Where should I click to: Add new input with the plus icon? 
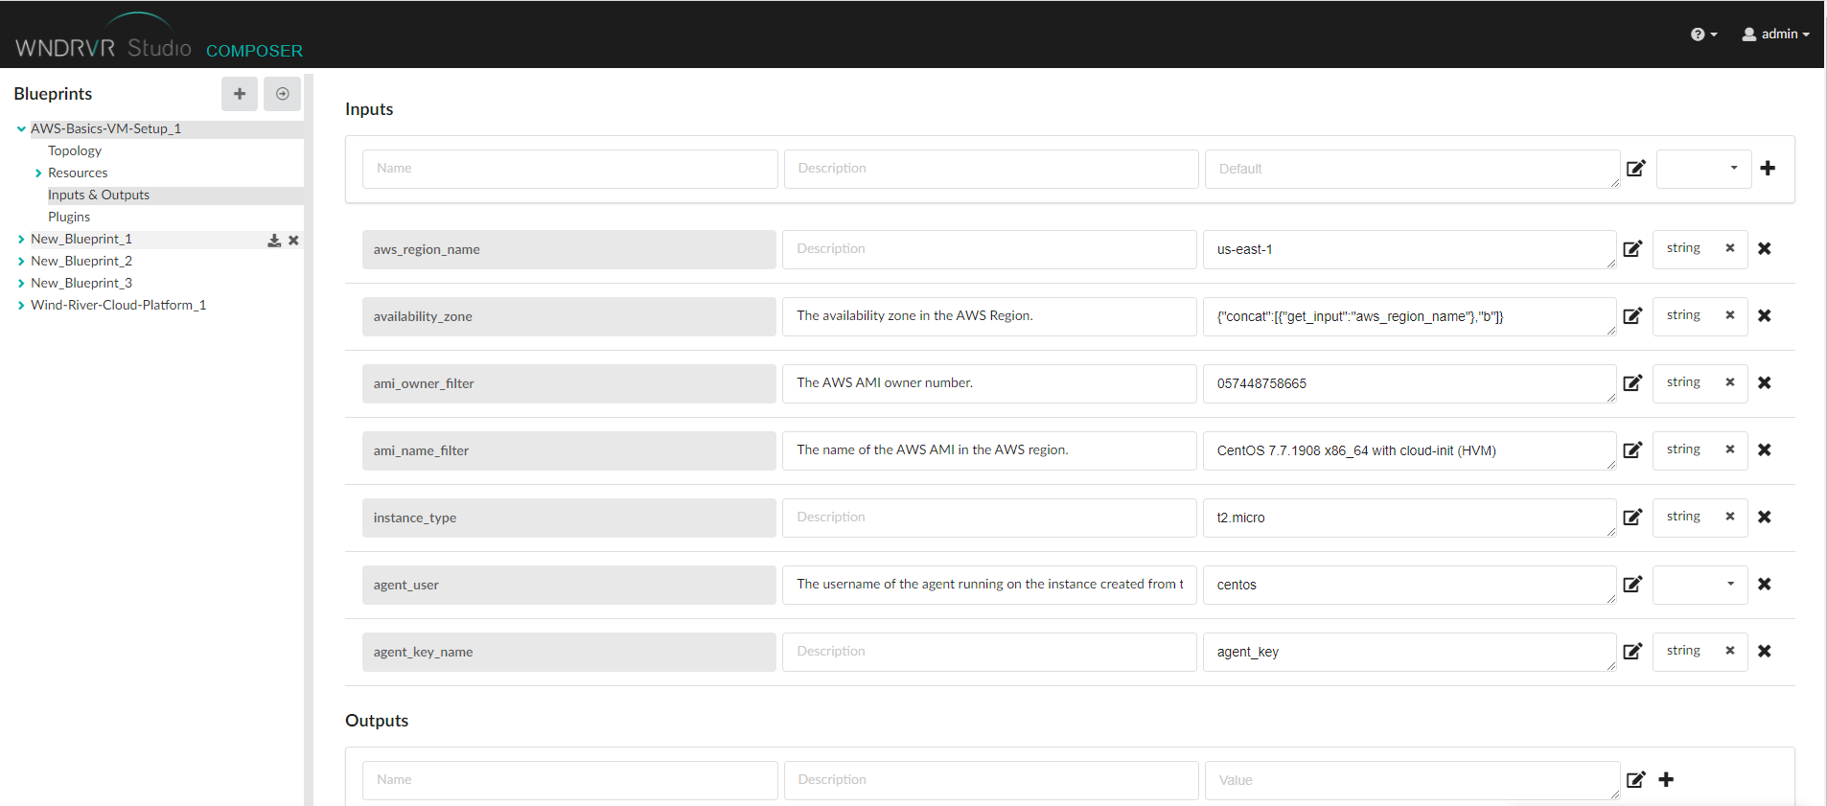(x=1769, y=169)
